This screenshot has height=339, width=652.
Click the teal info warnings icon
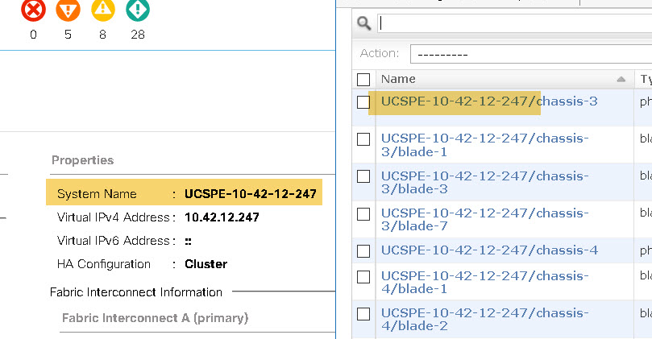138,10
